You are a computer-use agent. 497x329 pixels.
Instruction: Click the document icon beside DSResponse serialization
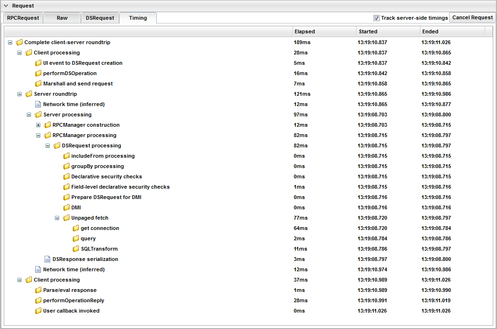[x=47, y=260]
